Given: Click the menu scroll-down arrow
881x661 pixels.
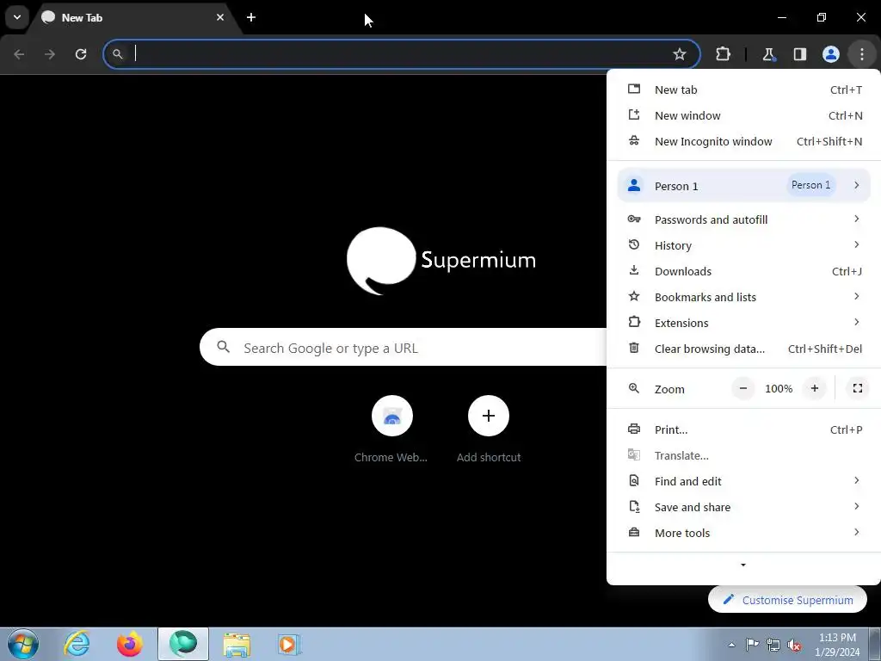Looking at the screenshot, I should coord(743,565).
